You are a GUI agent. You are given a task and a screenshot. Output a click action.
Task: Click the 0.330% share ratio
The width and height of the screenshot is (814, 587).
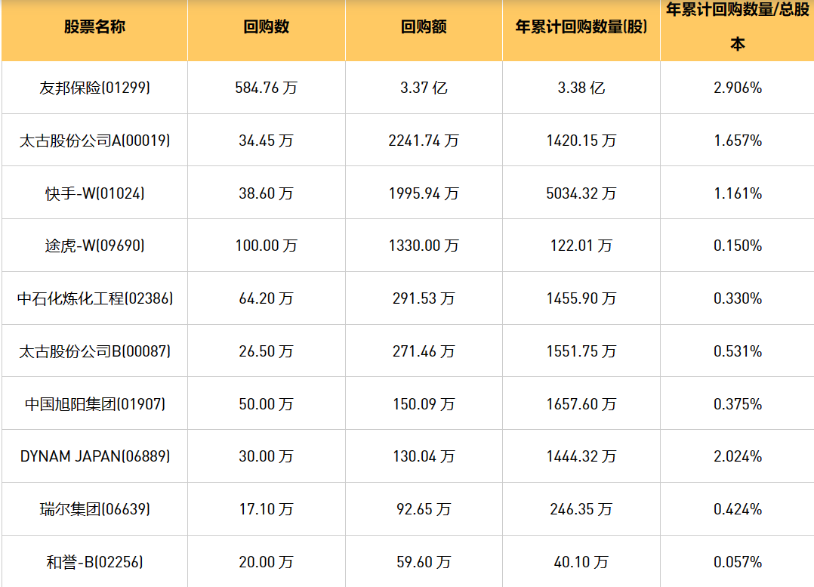tap(738, 298)
